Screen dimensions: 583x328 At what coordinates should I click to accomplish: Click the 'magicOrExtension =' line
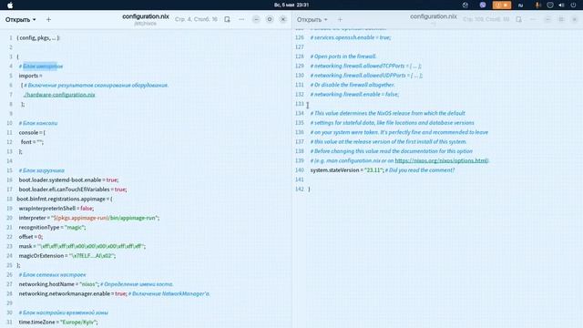click(x=66, y=256)
